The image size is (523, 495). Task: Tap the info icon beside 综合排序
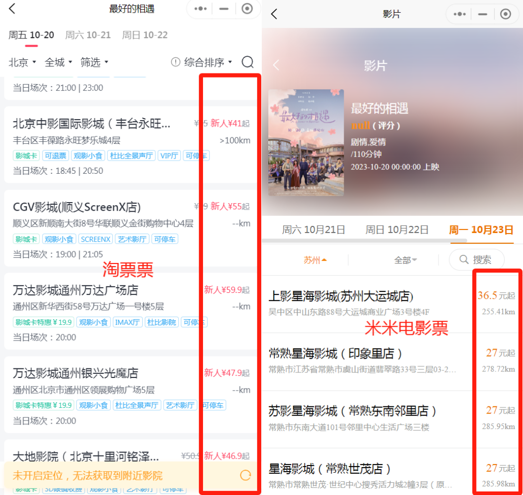point(176,62)
